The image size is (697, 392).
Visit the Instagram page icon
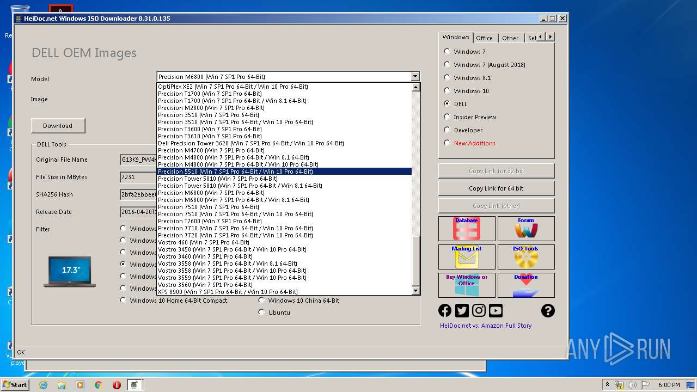click(x=479, y=310)
